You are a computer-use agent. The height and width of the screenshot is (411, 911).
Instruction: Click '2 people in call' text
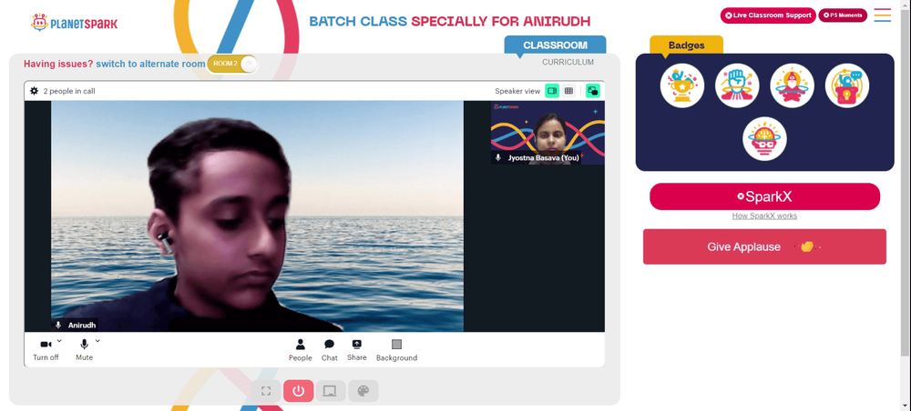pos(69,91)
